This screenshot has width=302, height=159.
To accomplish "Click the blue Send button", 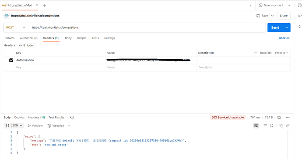I will 275,27.
